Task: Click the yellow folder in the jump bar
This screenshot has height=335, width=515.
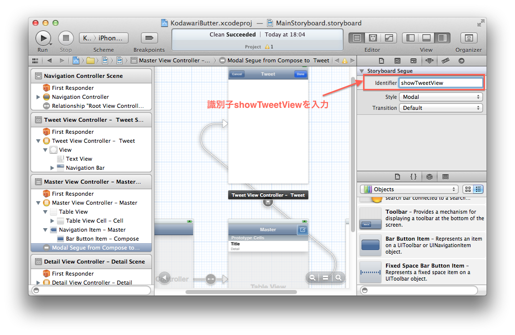Action: tap(90, 60)
